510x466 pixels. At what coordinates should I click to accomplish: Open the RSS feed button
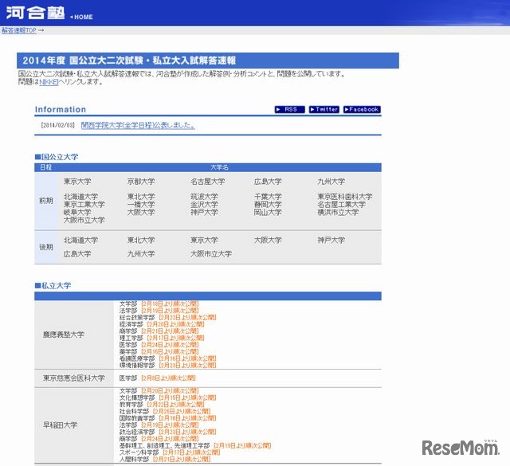[290, 110]
